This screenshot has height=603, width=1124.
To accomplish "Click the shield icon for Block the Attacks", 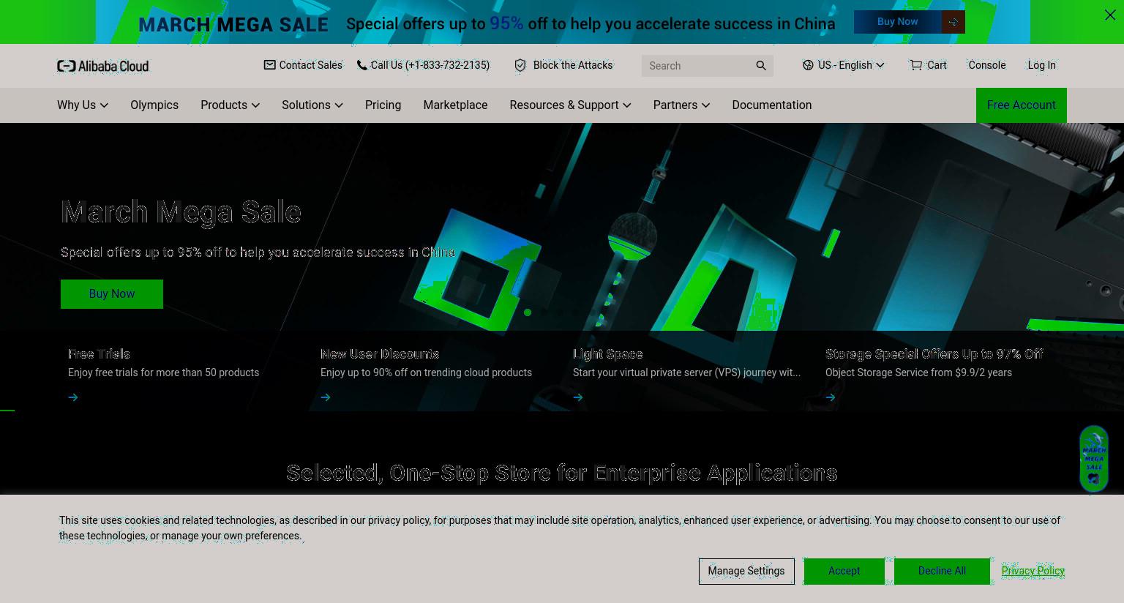I will (x=520, y=65).
